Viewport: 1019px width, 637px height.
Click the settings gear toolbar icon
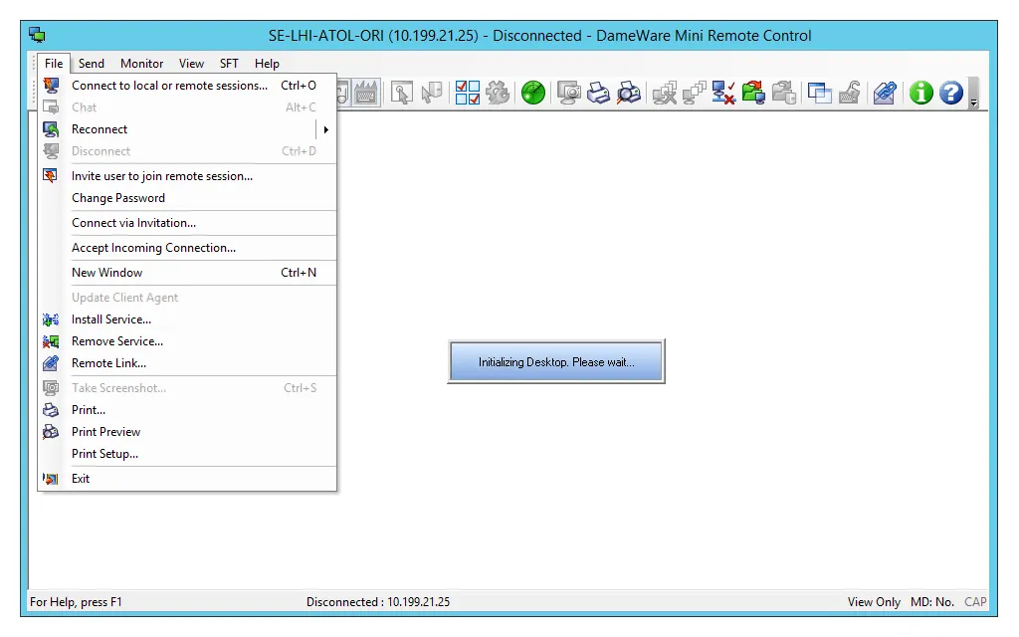[496, 93]
